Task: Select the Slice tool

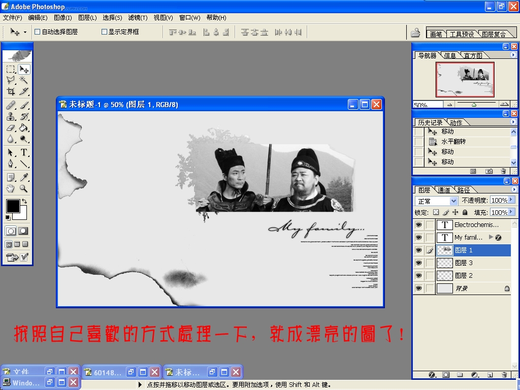Action: click(x=24, y=91)
